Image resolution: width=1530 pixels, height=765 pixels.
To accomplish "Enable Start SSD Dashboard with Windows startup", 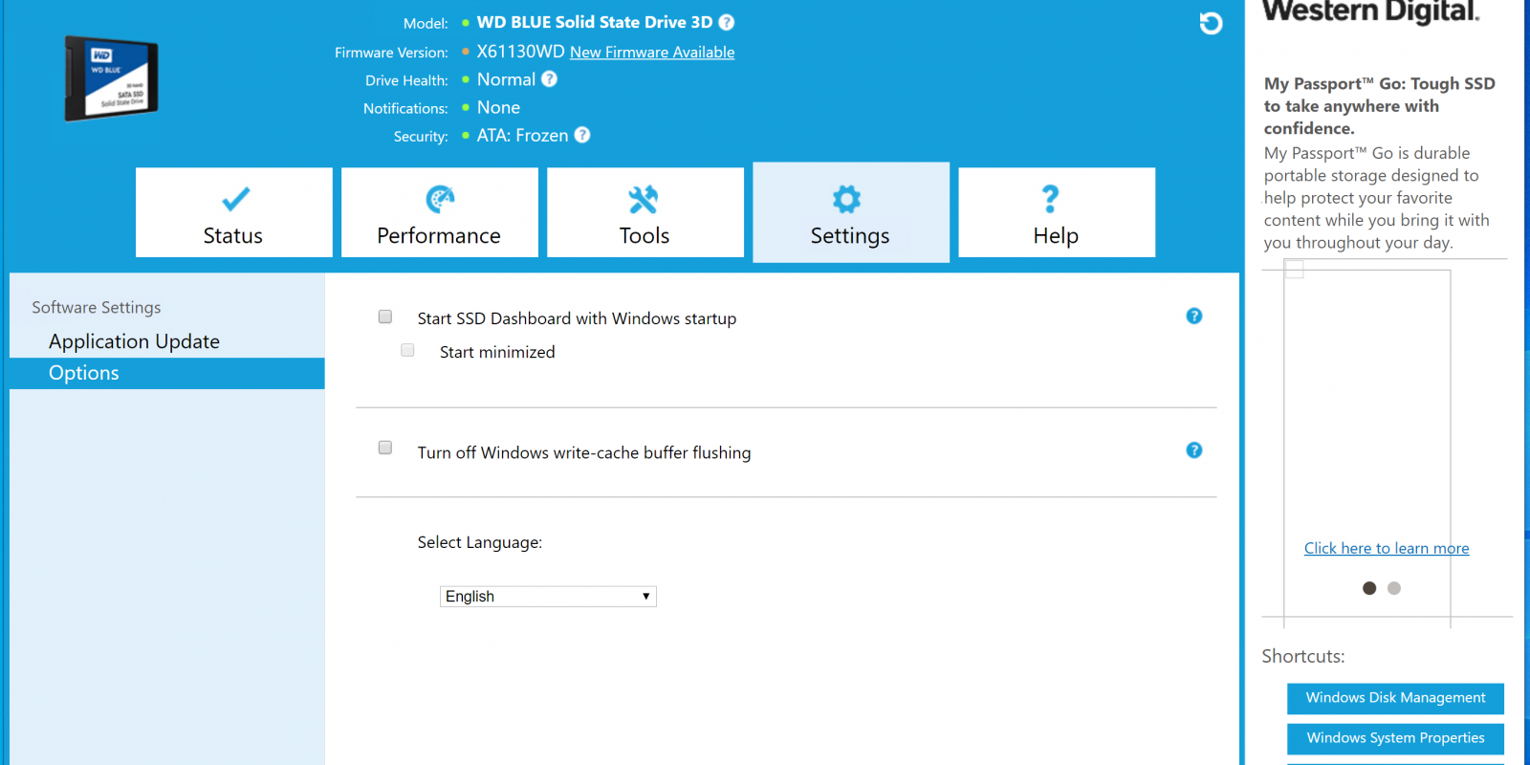I will (x=385, y=317).
